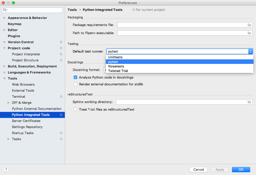Screen dimensions: 256x175
Task: Expand the Version Control section
Action: click(x=4, y=42)
